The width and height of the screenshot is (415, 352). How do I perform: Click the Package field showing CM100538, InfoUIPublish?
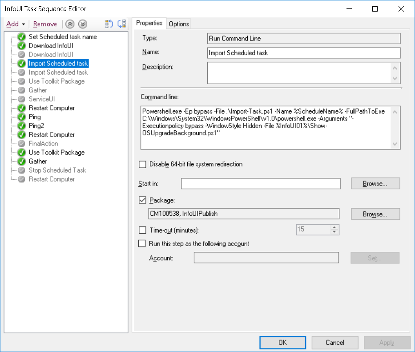pos(244,214)
